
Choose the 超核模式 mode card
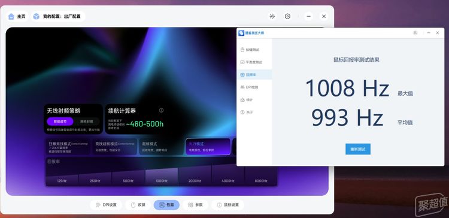click(161, 147)
